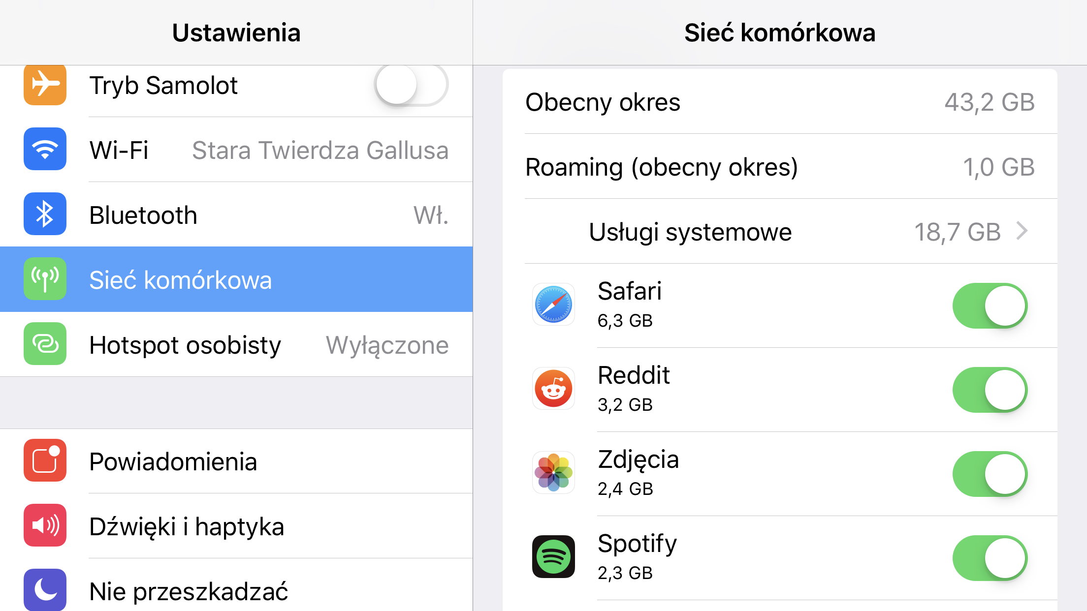Tap the Obecny okres 43,2 GB row
This screenshot has height=611, width=1087.
[x=780, y=102]
